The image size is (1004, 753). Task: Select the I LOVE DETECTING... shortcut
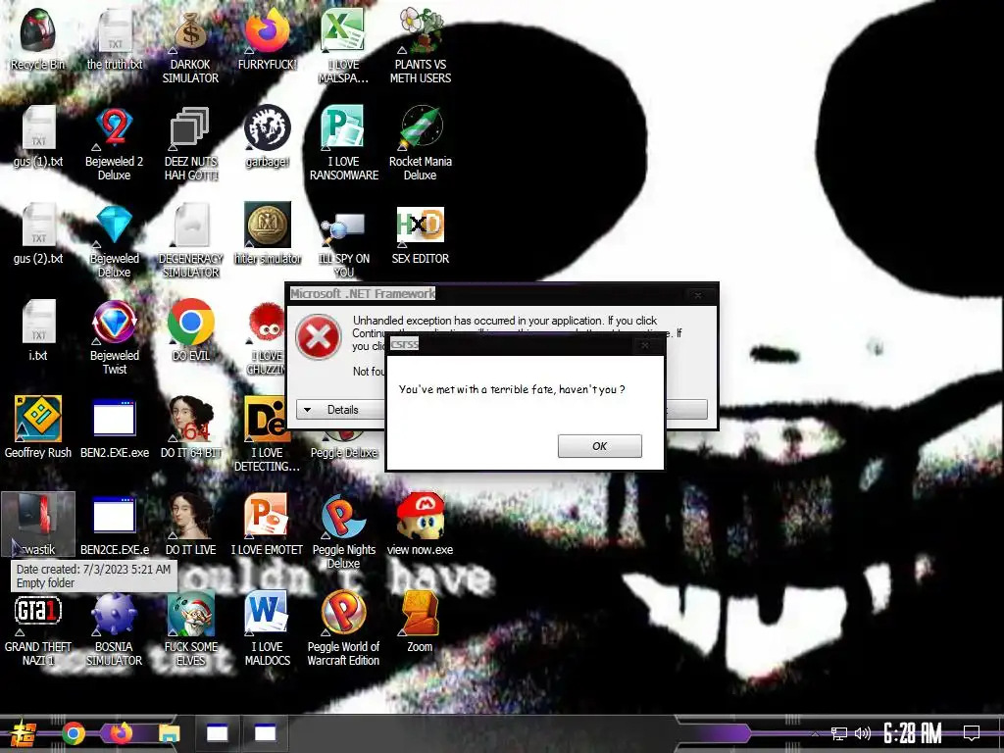tap(267, 434)
